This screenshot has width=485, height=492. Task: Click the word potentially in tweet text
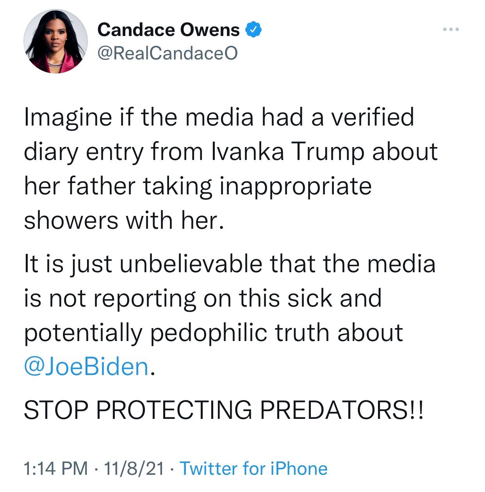click(x=83, y=332)
